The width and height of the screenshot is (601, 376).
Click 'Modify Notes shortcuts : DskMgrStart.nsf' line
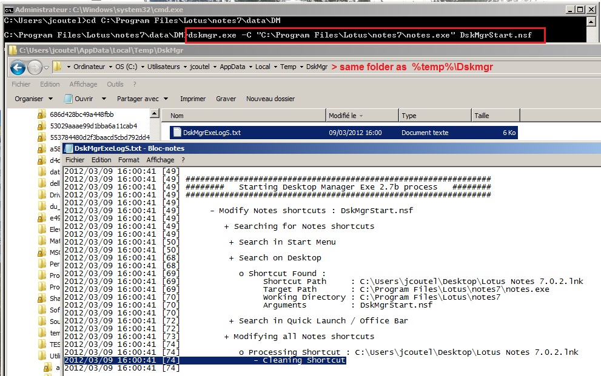[312, 211]
